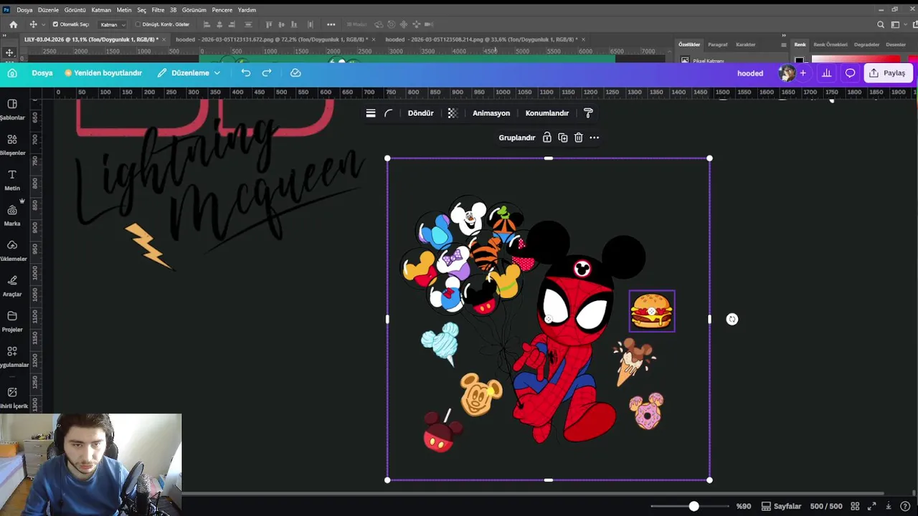
Task: Click the Photoshop Renk color gradient picker
Action: (x=856, y=60)
